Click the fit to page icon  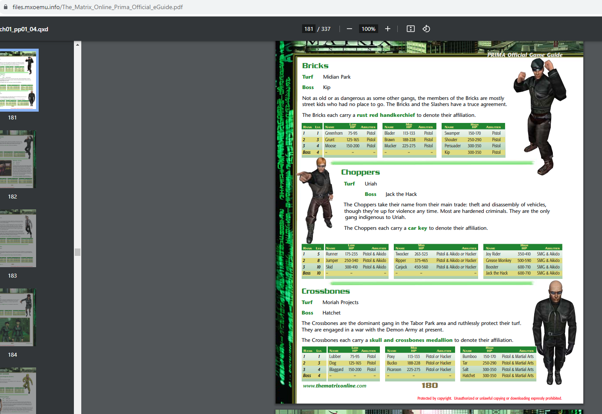click(411, 29)
